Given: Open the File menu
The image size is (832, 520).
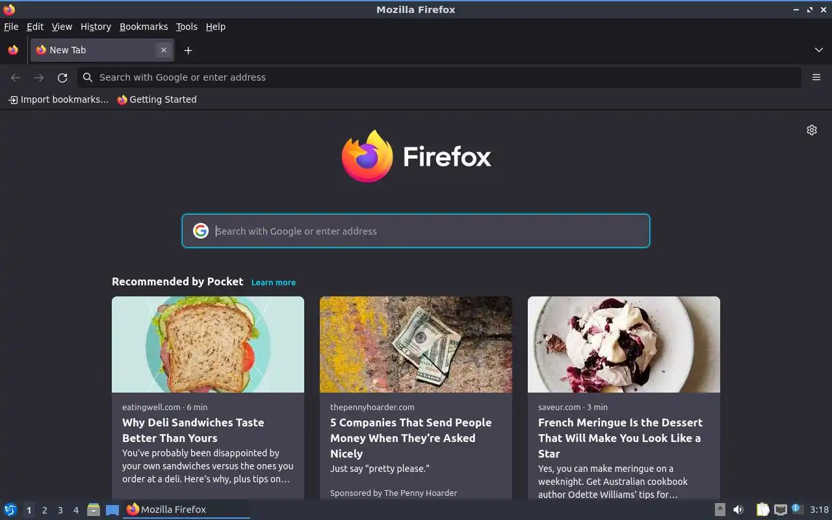Looking at the screenshot, I should click(11, 27).
